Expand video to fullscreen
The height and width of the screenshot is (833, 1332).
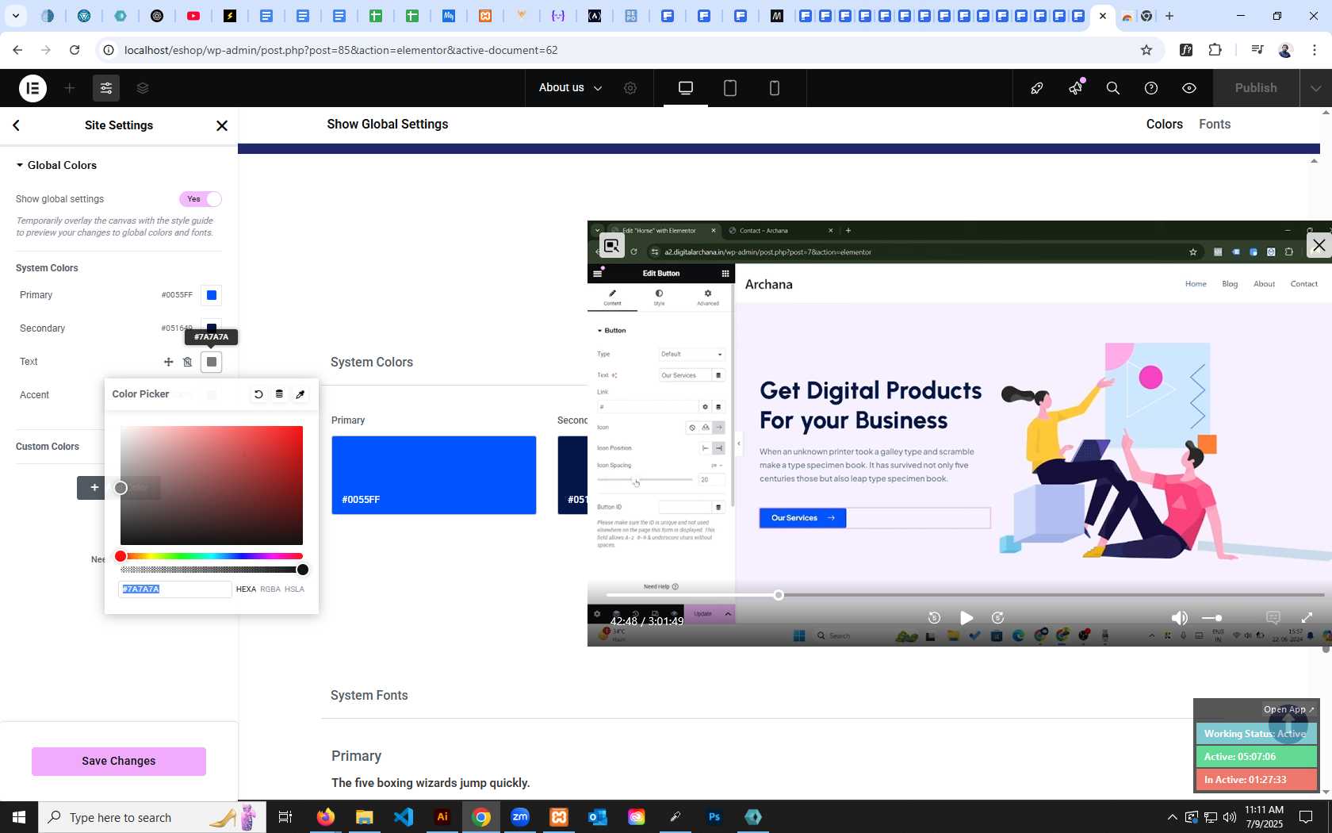click(x=1307, y=618)
